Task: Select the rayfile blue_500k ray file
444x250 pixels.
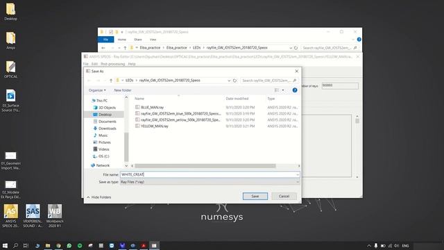Action: point(180,114)
